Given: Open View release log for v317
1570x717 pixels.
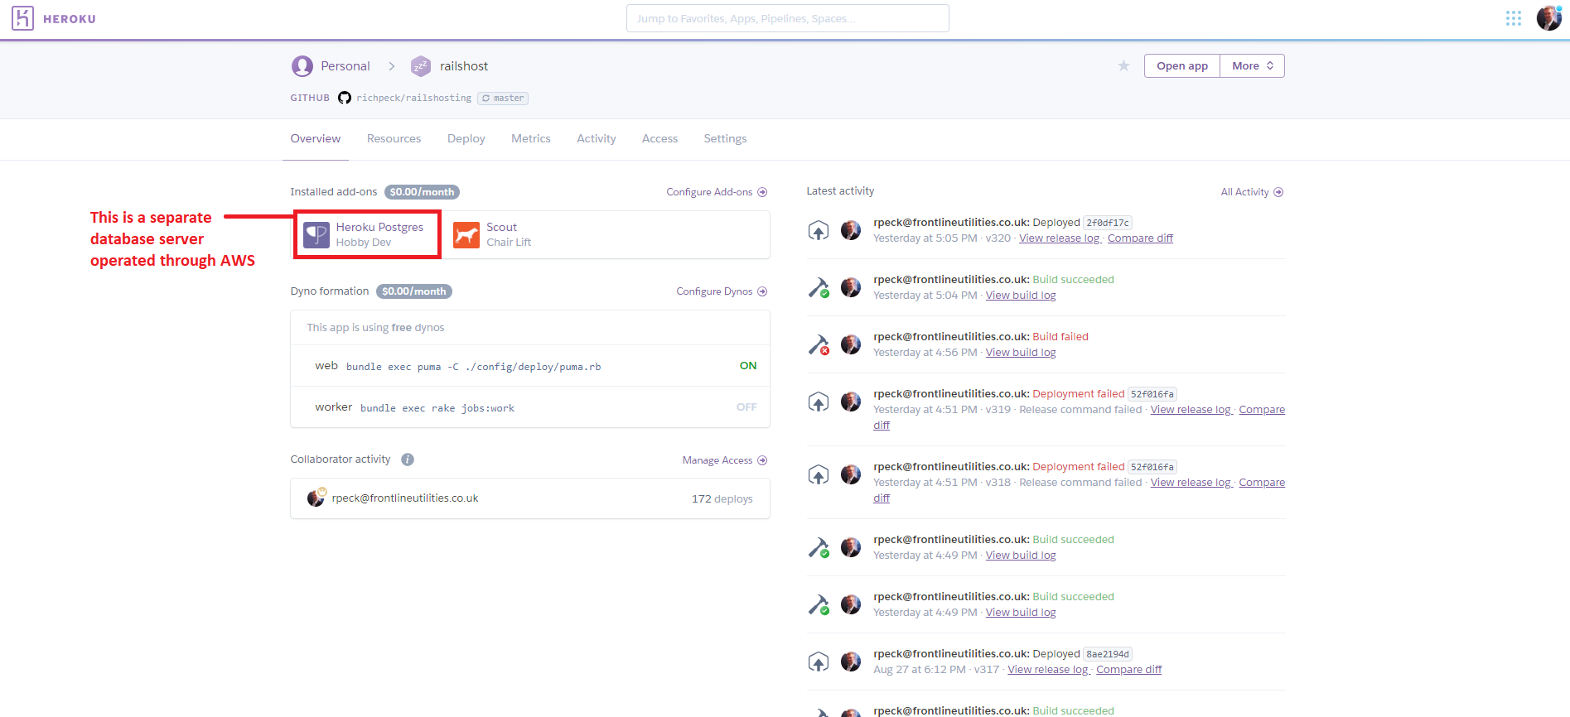Looking at the screenshot, I should coord(1048,670).
